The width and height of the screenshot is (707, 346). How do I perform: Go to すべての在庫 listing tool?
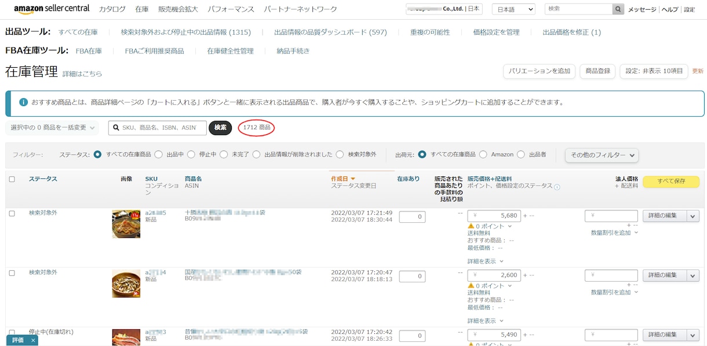coord(78,32)
